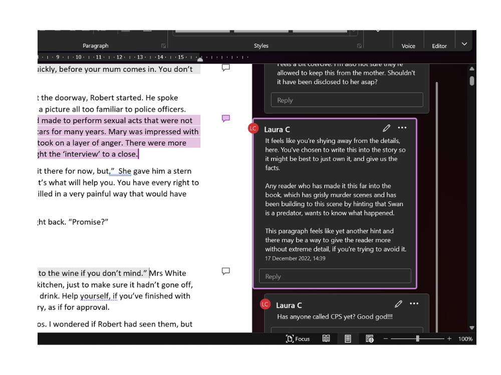Open the Styles pane dialog launcher

359,46
